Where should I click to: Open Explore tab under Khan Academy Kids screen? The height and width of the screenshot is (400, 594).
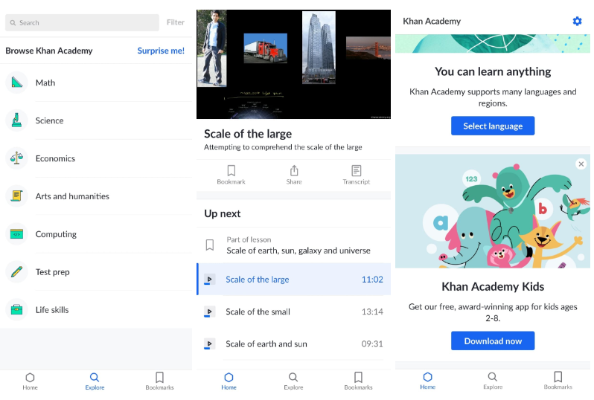[493, 381]
